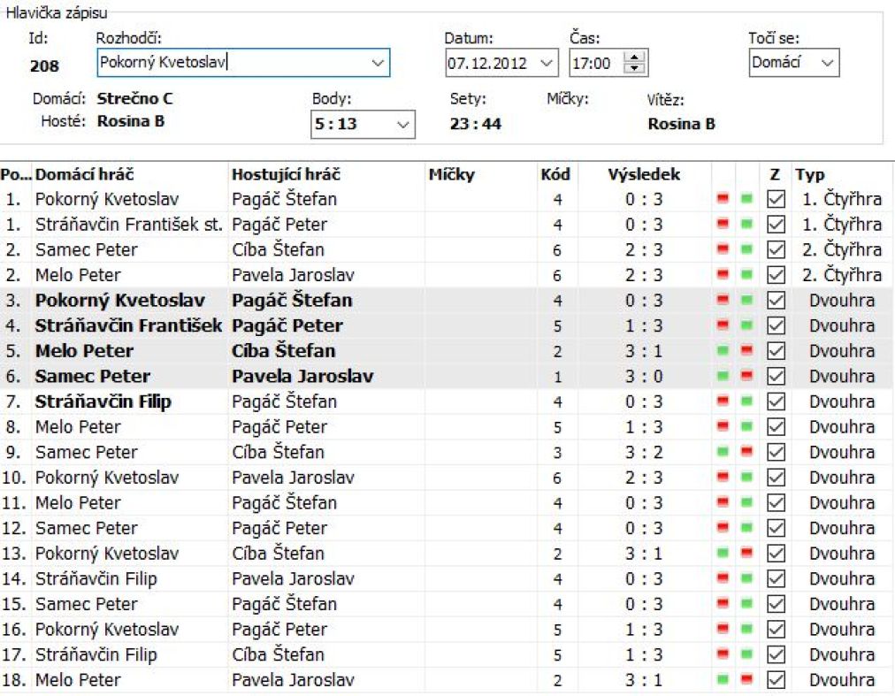The image size is (895, 696).
Task: Click the Výsledek column header
Action: pos(643,175)
